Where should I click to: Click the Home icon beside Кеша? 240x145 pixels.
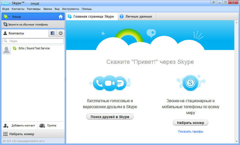61,17
